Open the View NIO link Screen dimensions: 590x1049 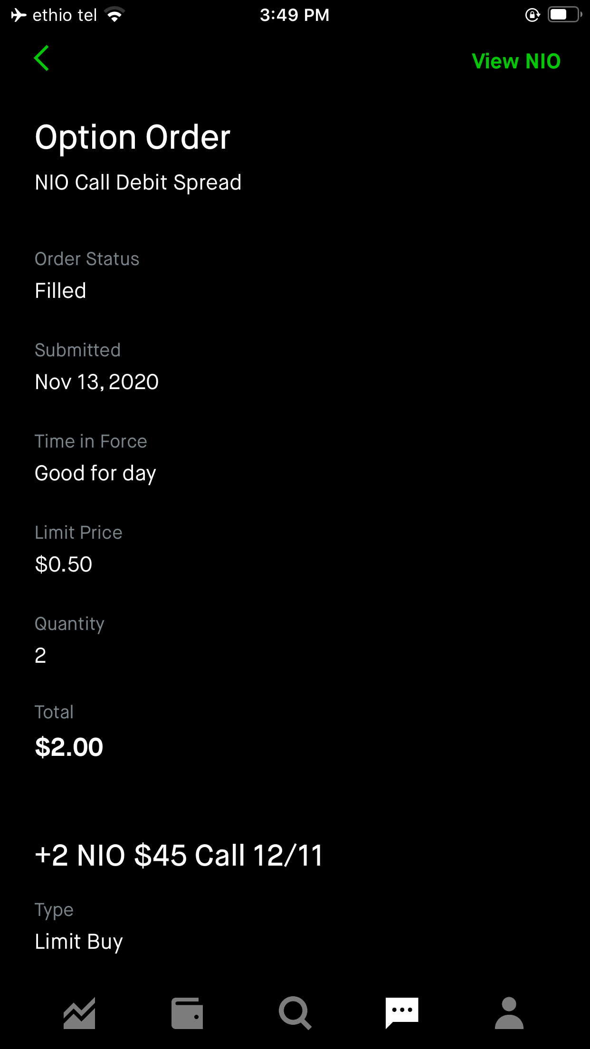pyautogui.click(x=515, y=61)
